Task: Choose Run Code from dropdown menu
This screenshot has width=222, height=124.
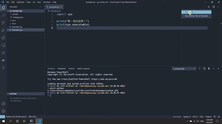Action: (196, 12)
